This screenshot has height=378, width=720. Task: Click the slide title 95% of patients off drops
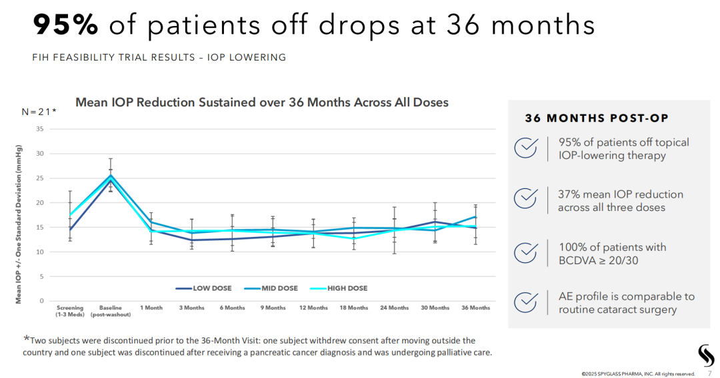click(313, 24)
